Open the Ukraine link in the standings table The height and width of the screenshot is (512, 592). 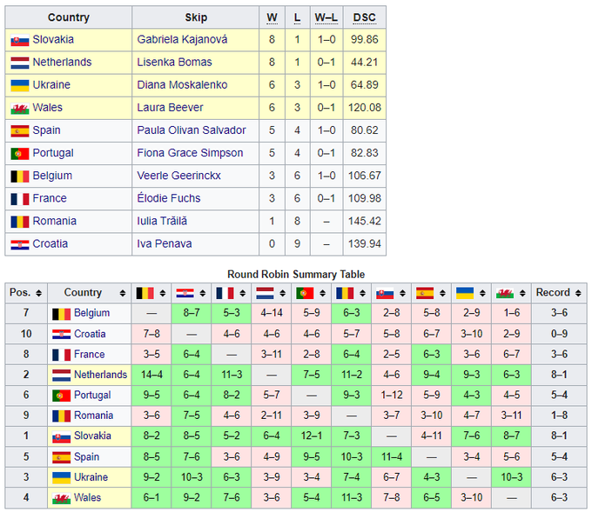click(x=51, y=85)
